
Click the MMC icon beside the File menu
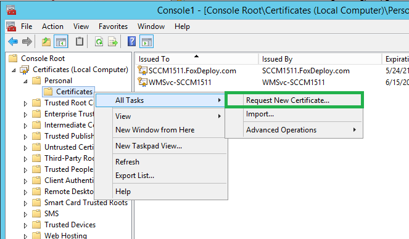pos(11,26)
